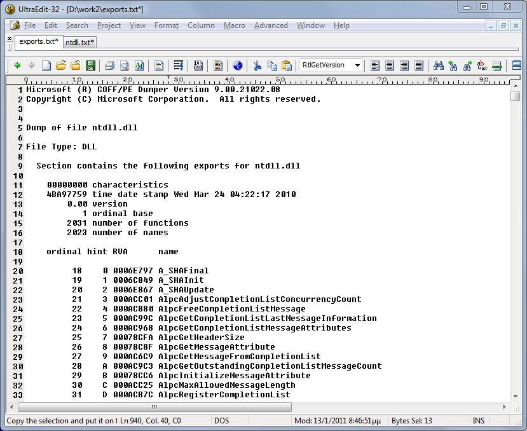The width and height of the screenshot is (527, 431).
Task: Click the RtlGetVersion search text field
Action: coord(326,65)
